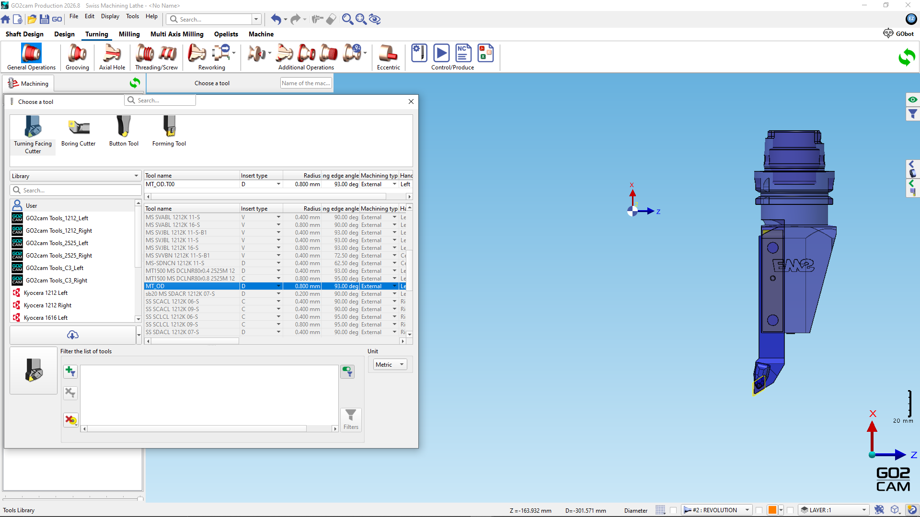Click the cloud download icon under the library list
The height and width of the screenshot is (517, 920).
pos(73,335)
